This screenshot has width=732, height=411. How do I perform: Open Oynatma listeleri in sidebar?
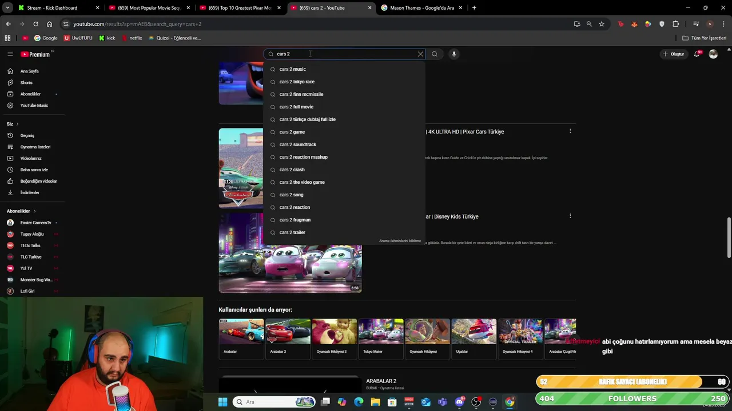(35, 147)
